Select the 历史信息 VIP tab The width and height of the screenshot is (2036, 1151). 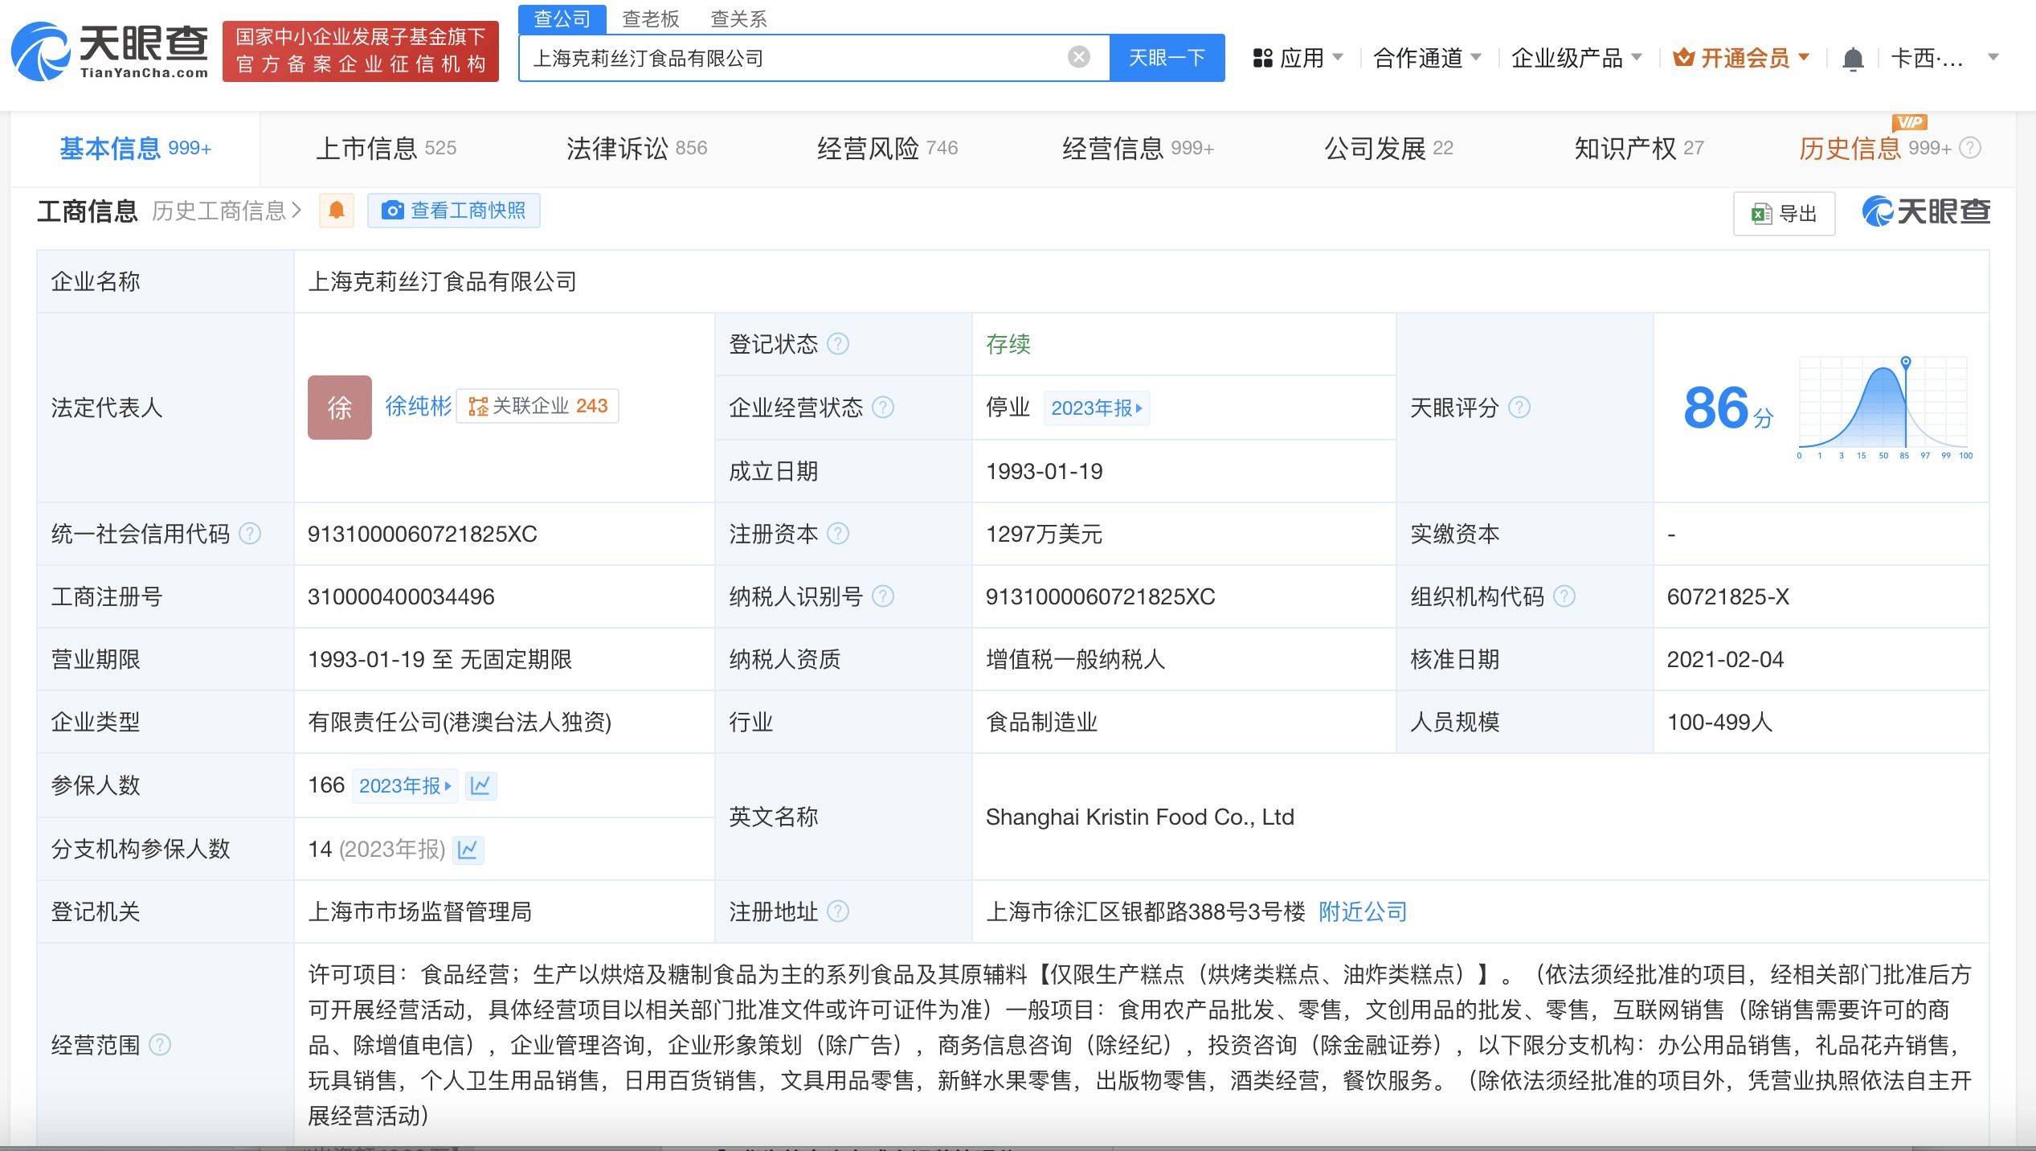(1875, 148)
